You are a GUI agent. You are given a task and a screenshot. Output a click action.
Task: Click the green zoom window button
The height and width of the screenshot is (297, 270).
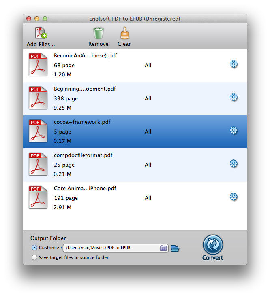45,19
